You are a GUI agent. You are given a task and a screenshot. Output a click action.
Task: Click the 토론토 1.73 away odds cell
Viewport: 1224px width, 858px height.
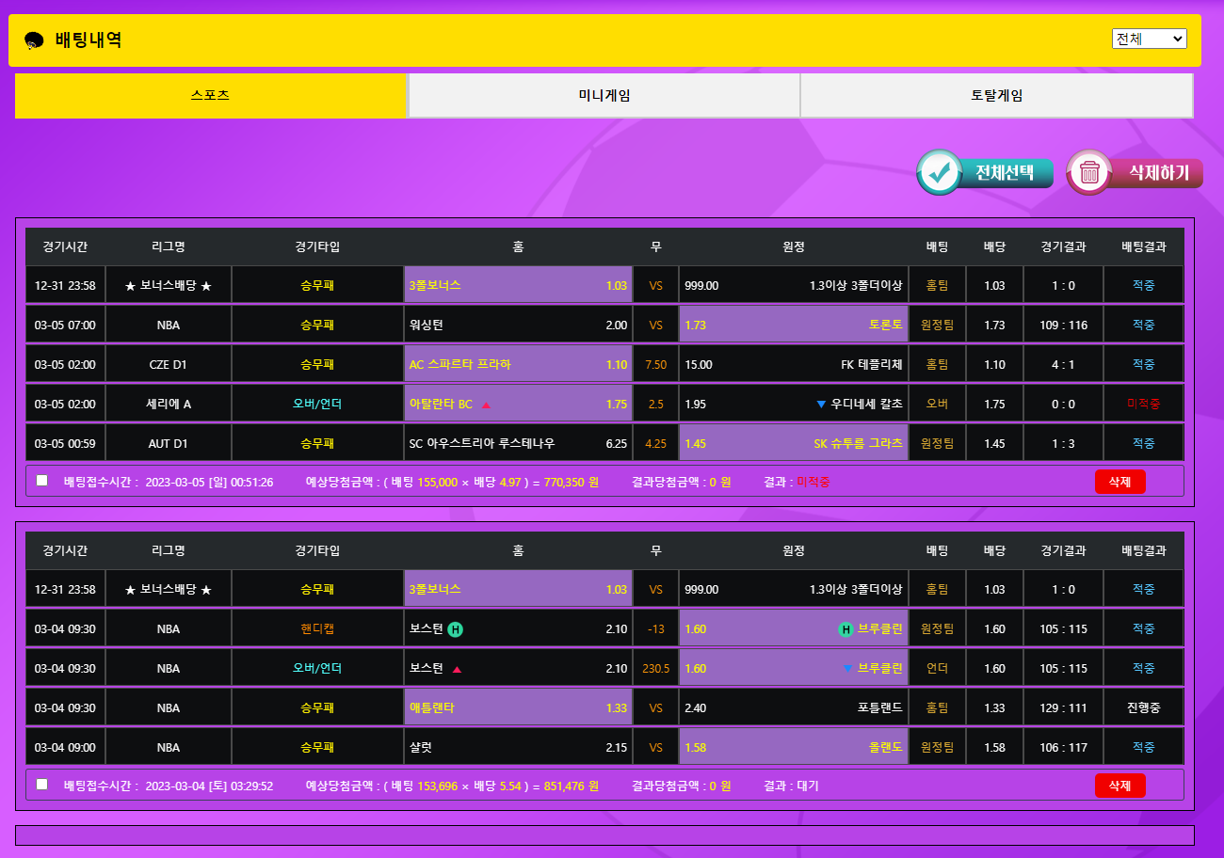click(x=793, y=326)
